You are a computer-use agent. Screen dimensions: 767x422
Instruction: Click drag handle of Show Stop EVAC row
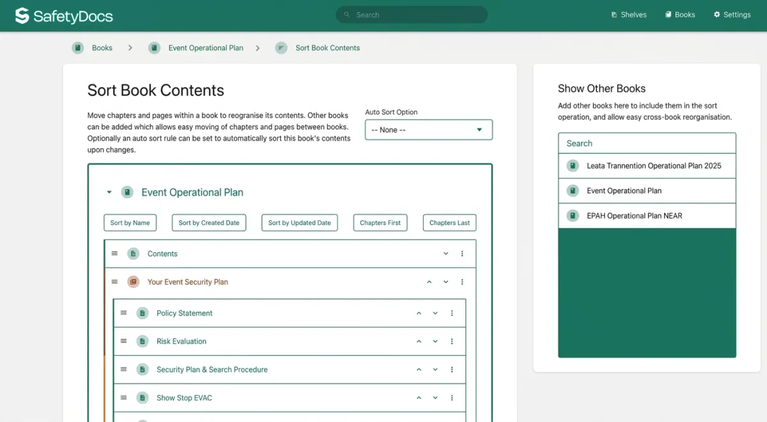124,397
